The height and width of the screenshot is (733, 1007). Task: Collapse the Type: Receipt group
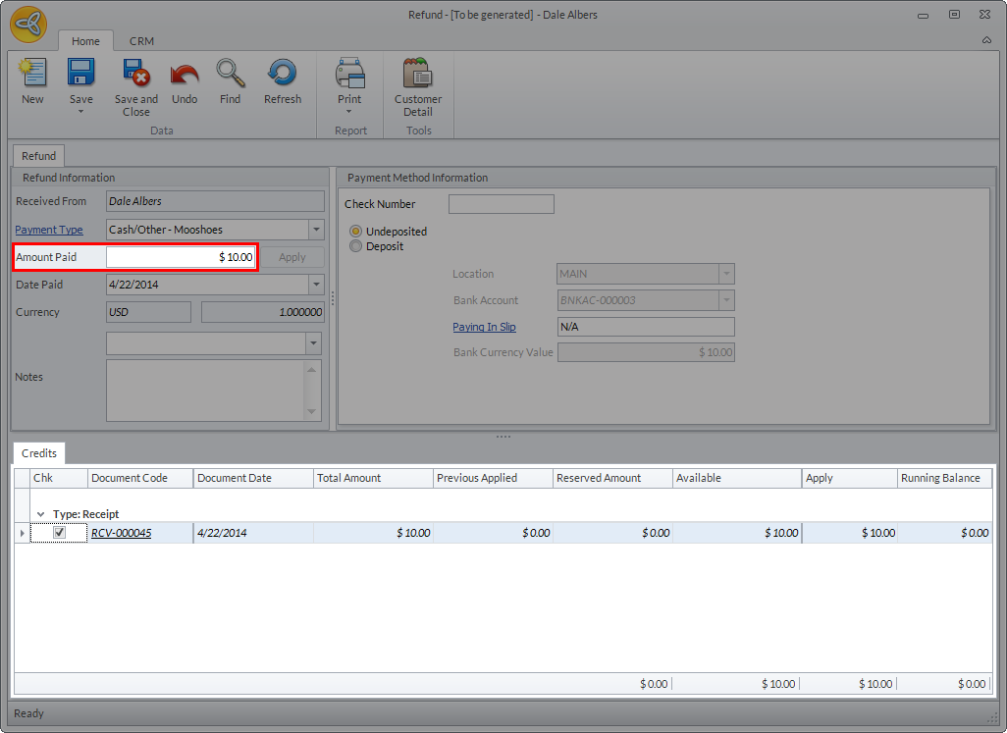[41, 514]
